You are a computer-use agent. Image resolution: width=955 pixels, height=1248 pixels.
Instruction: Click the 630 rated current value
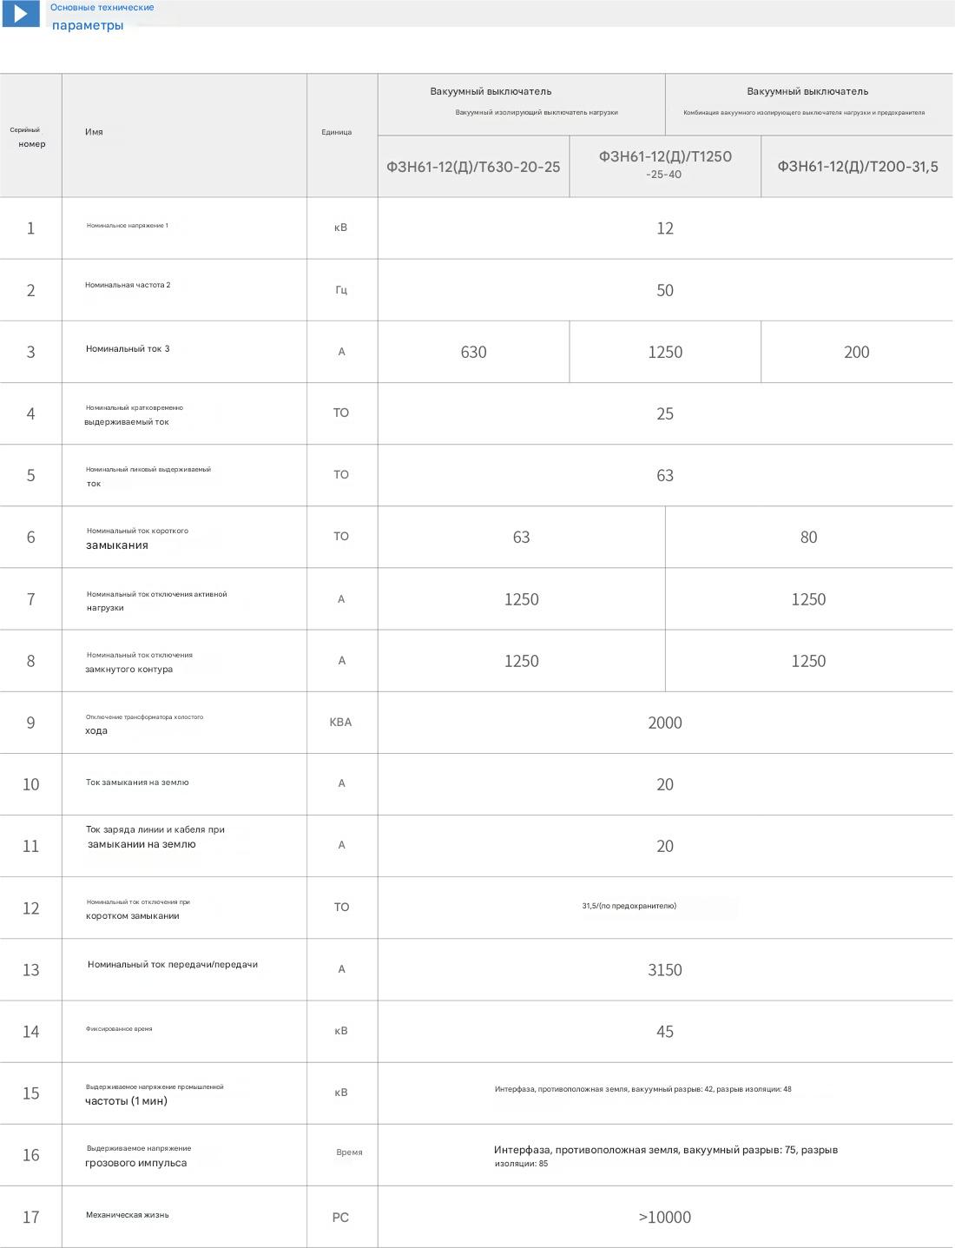[473, 352]
